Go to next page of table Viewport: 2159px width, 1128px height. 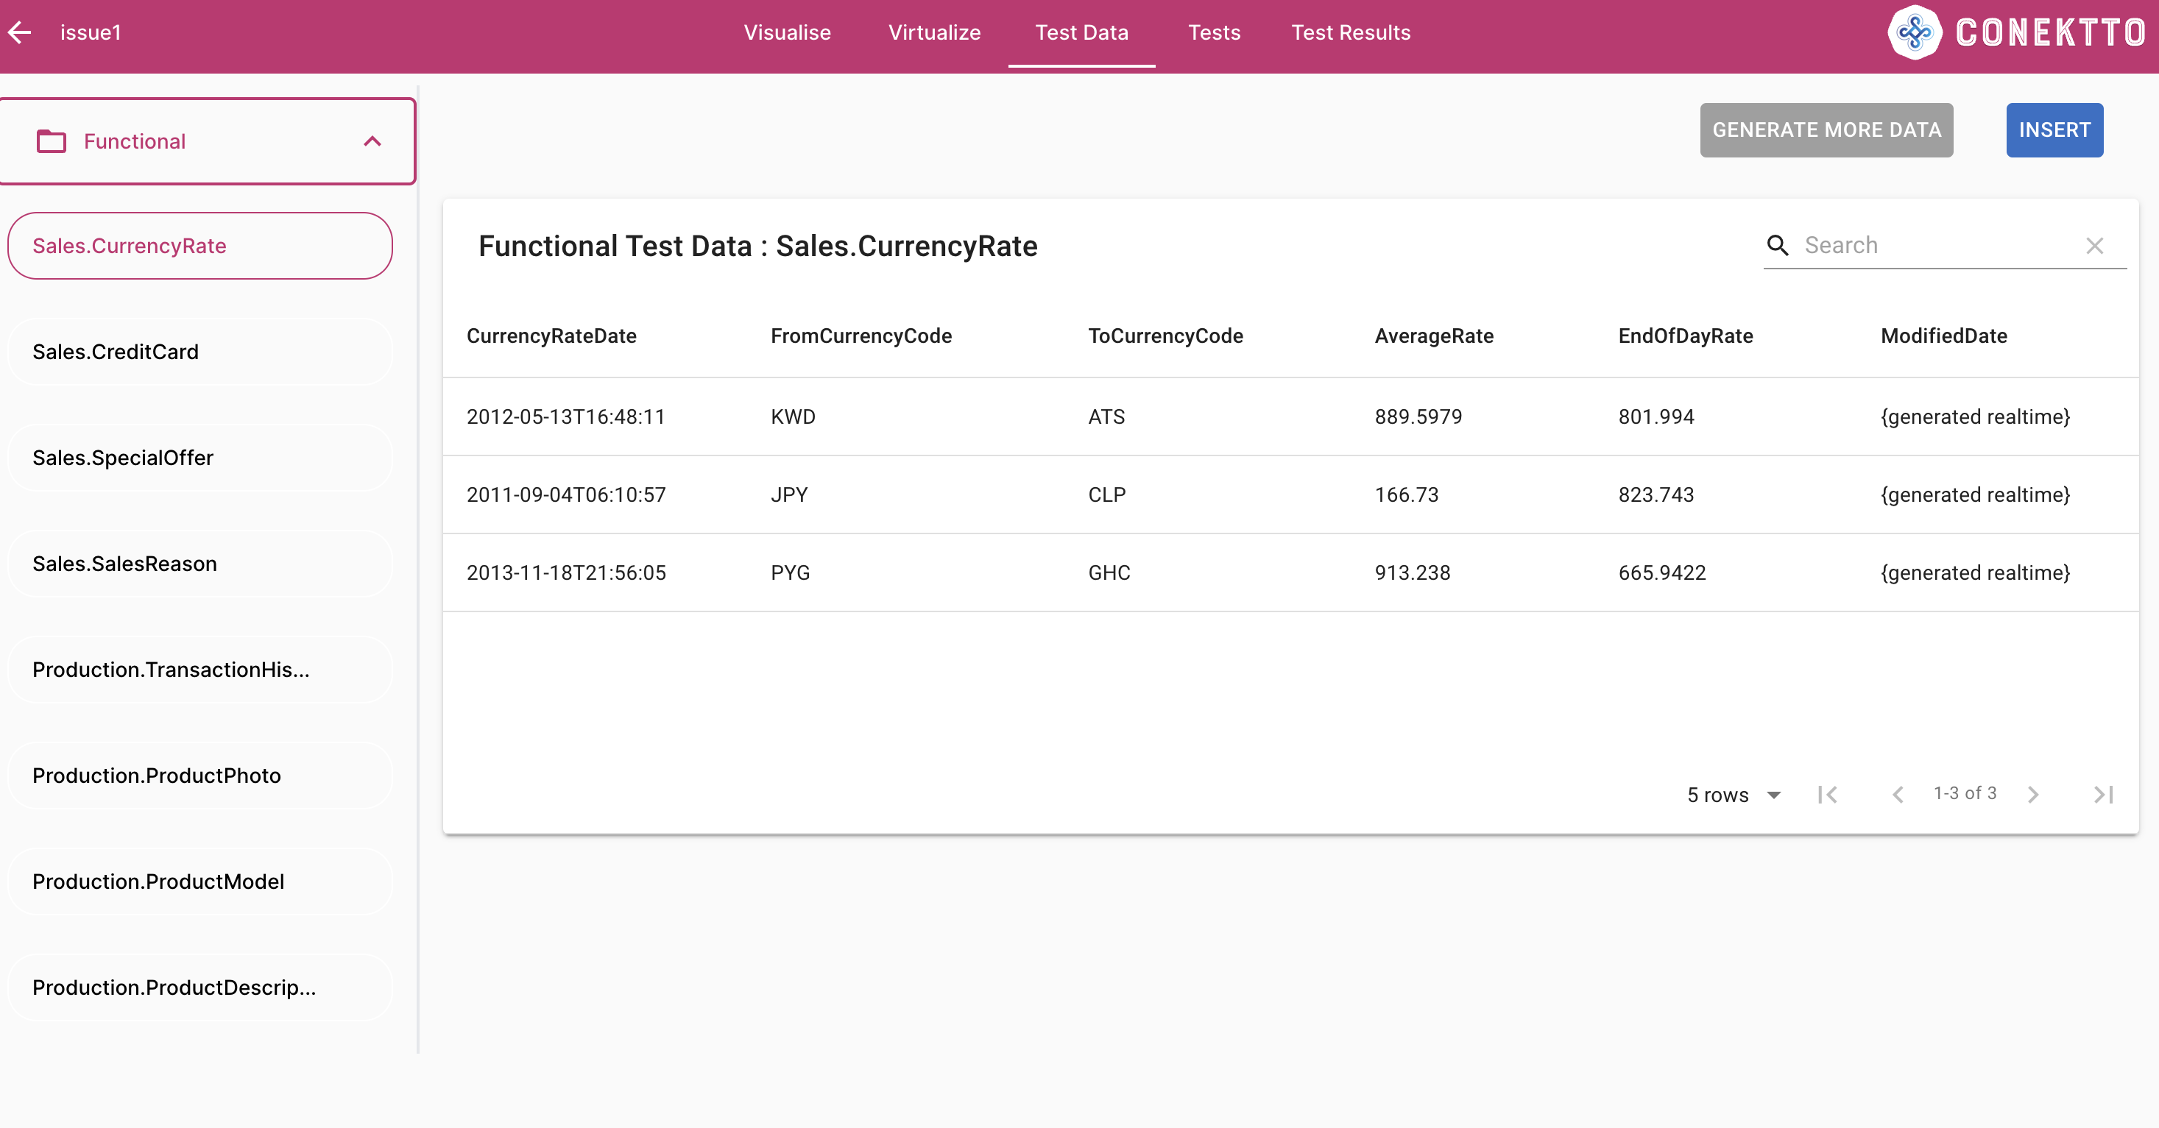coord(2032,794)
